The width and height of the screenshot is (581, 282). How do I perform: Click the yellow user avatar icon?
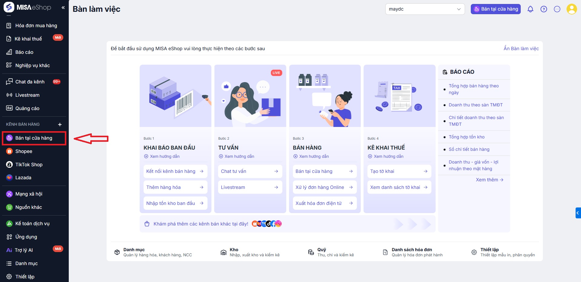pos(572,9)
